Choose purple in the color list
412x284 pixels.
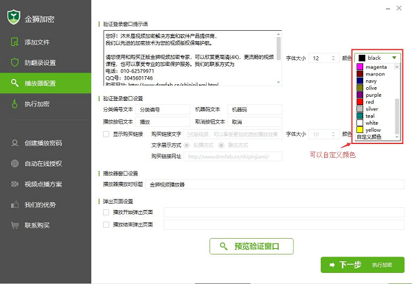pyautogui.click(x=375, y=95)
